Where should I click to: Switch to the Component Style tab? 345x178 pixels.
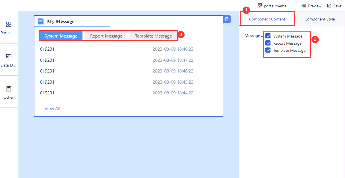point(319,19)
